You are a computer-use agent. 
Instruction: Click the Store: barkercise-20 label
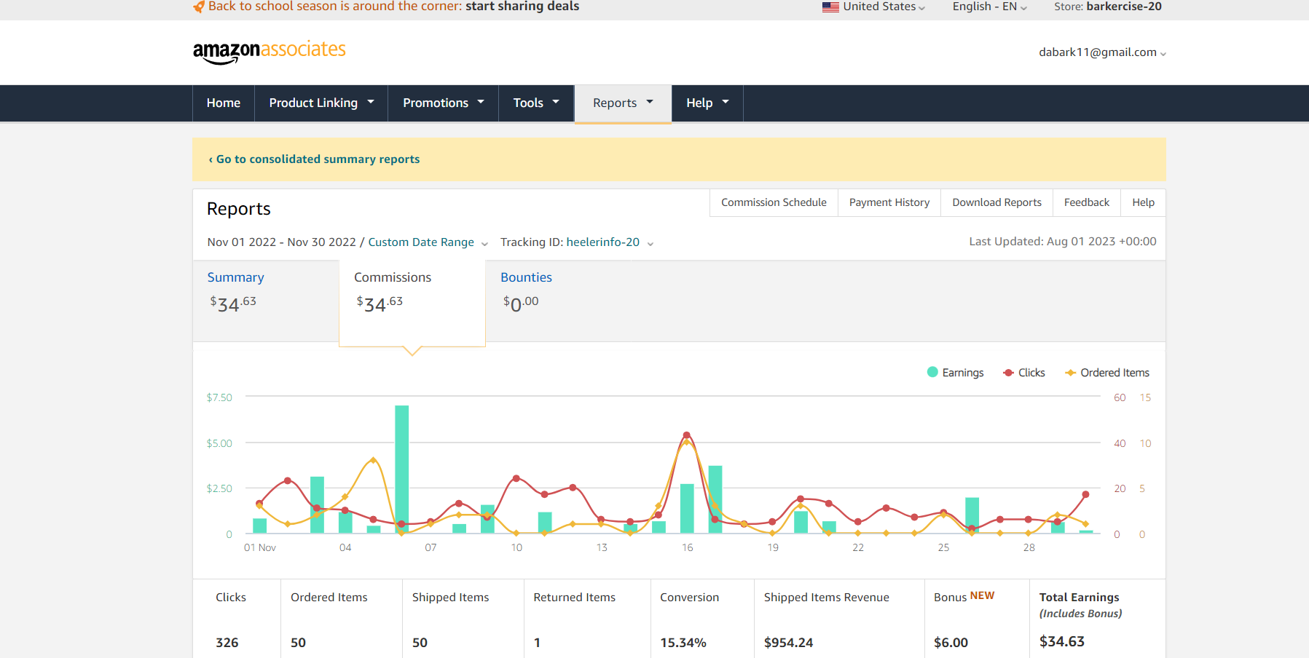1108,7
